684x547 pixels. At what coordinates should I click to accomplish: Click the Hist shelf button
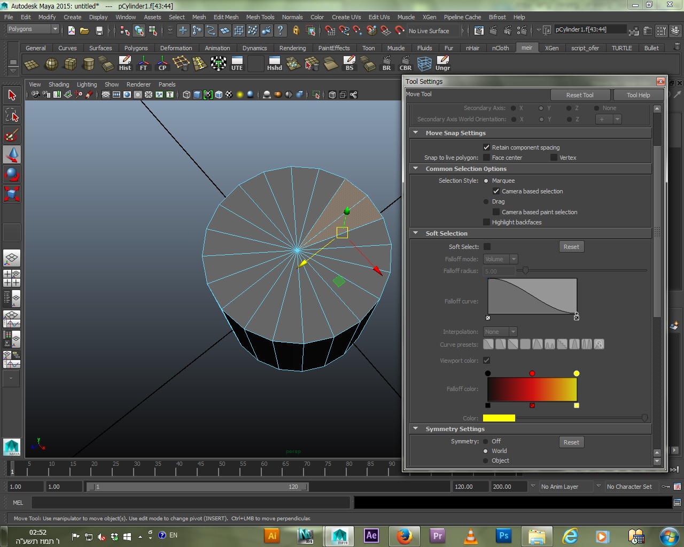(x=125, y=64)
